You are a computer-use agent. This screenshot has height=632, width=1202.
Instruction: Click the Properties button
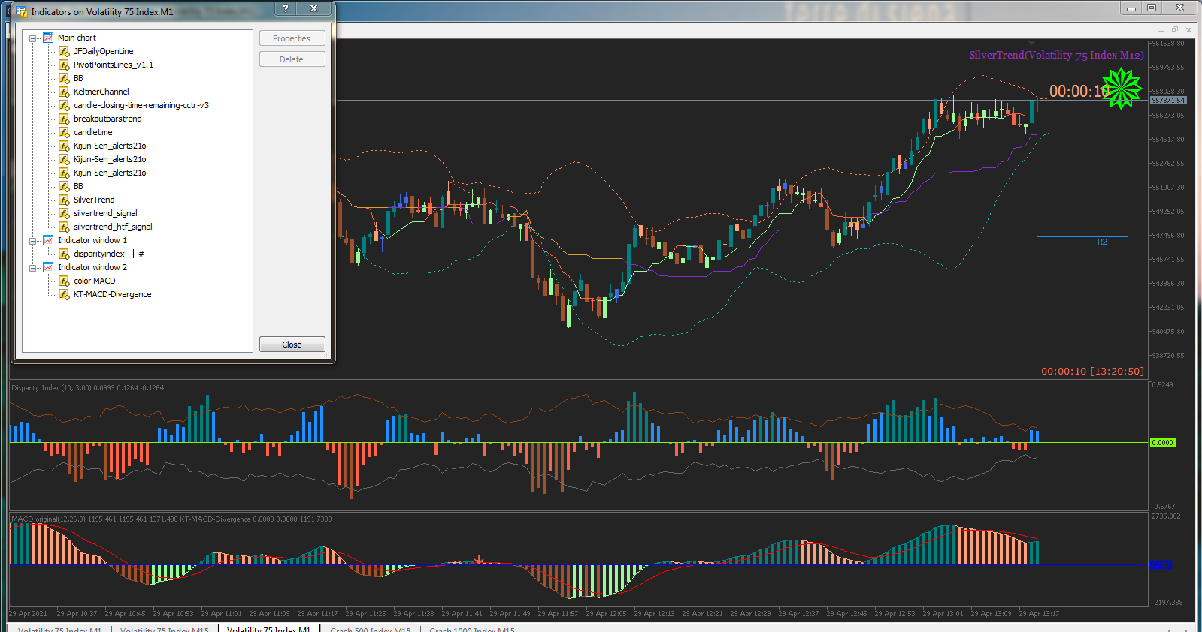point(292,38)
